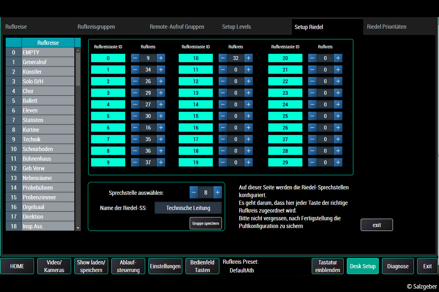Increase Rufkreis for key ID 28

(338, 151)
